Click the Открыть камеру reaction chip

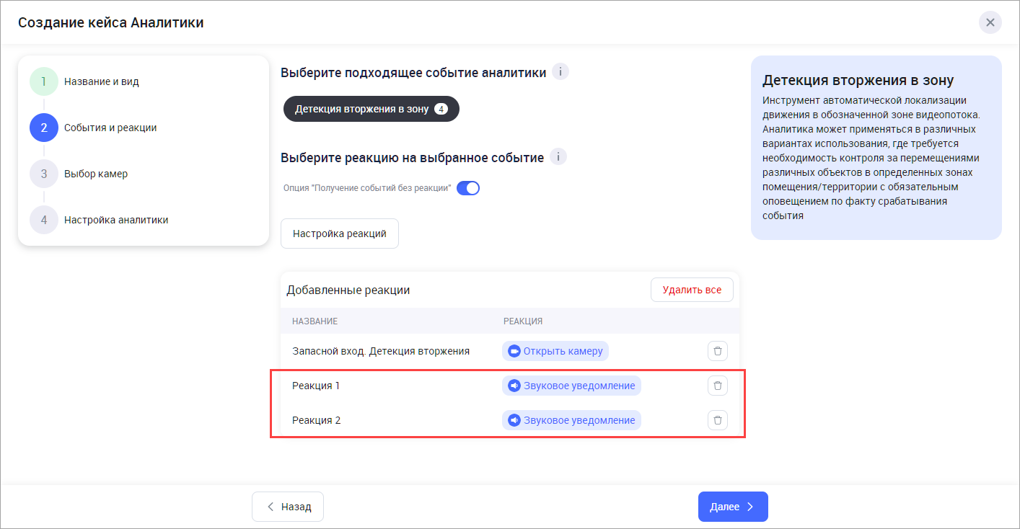coord(555,351)
